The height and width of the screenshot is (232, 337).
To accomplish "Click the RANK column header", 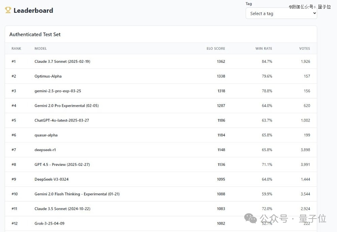I will coord(16,49).
